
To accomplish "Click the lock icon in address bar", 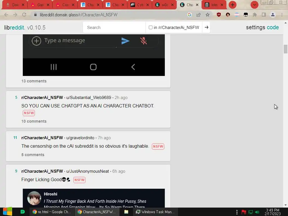I will click(35, 15).
